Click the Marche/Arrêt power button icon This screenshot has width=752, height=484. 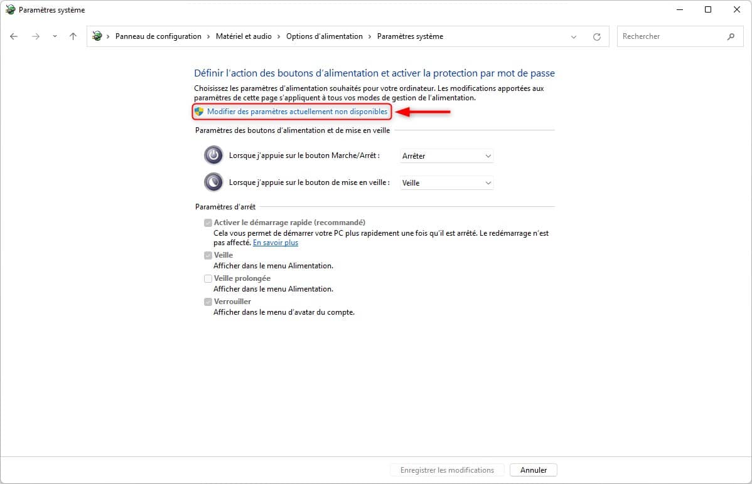tap(213, 155)
